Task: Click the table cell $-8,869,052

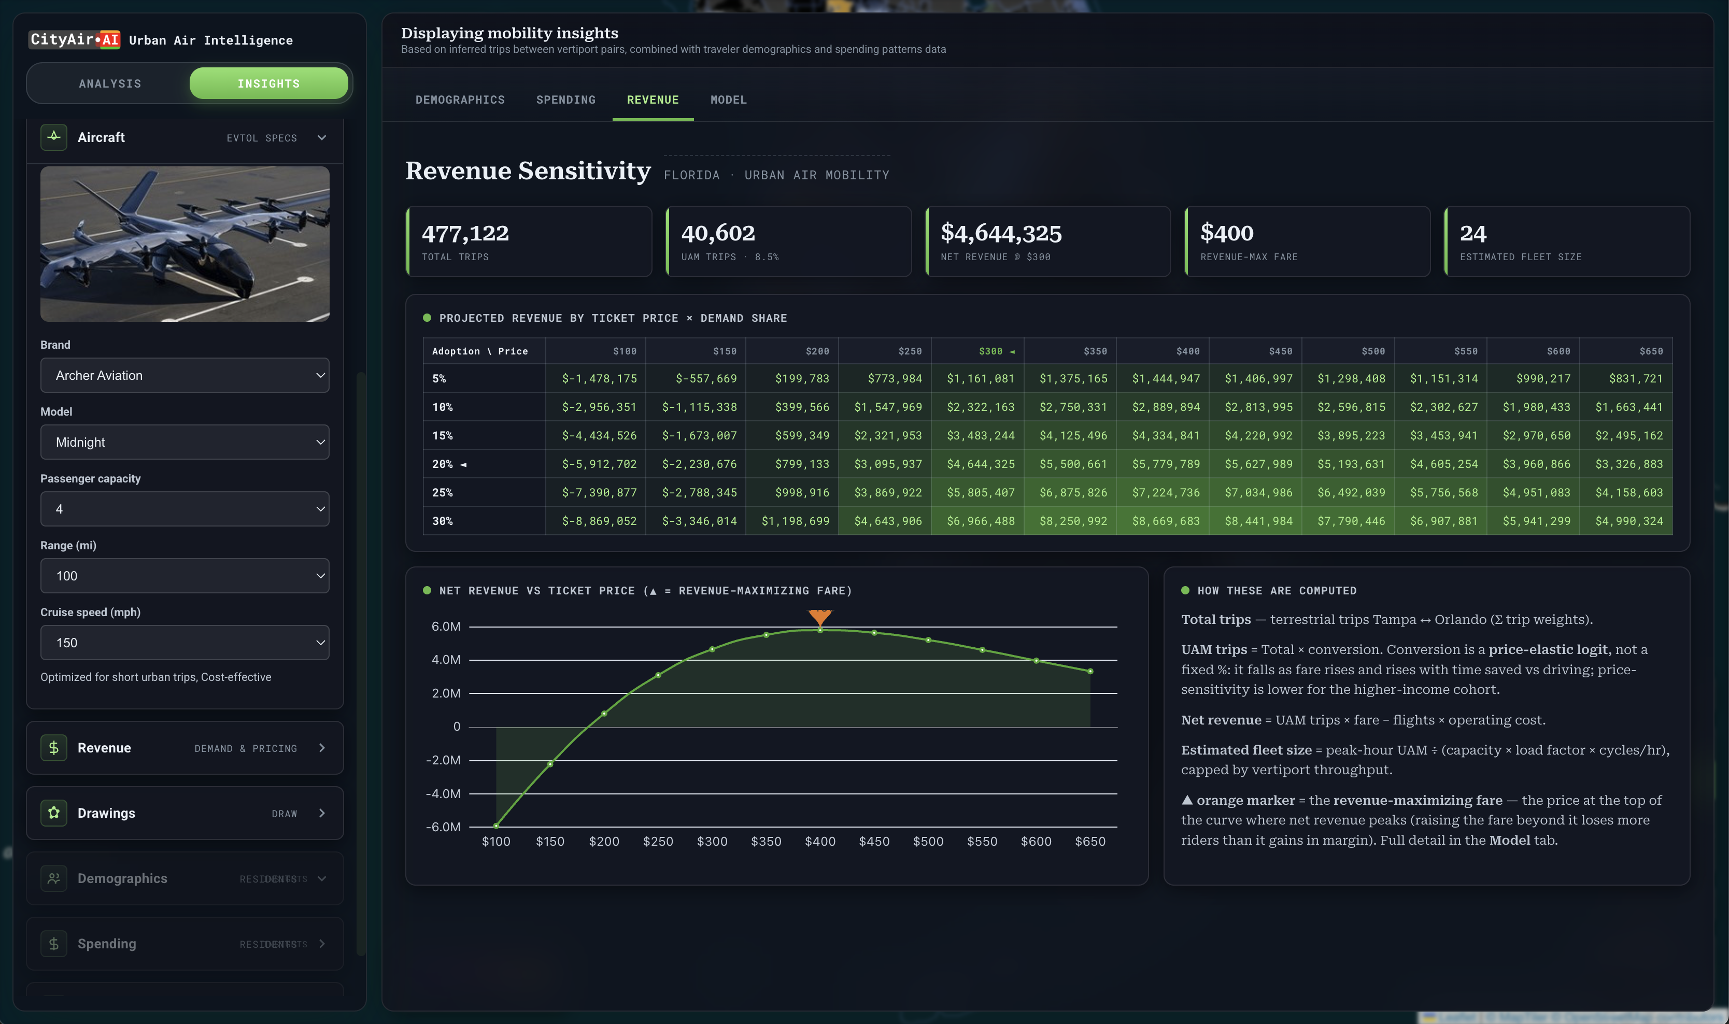Action: (596, 521)
